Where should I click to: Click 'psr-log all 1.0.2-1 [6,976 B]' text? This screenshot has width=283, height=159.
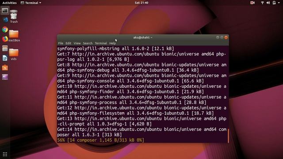click(93, 59)
